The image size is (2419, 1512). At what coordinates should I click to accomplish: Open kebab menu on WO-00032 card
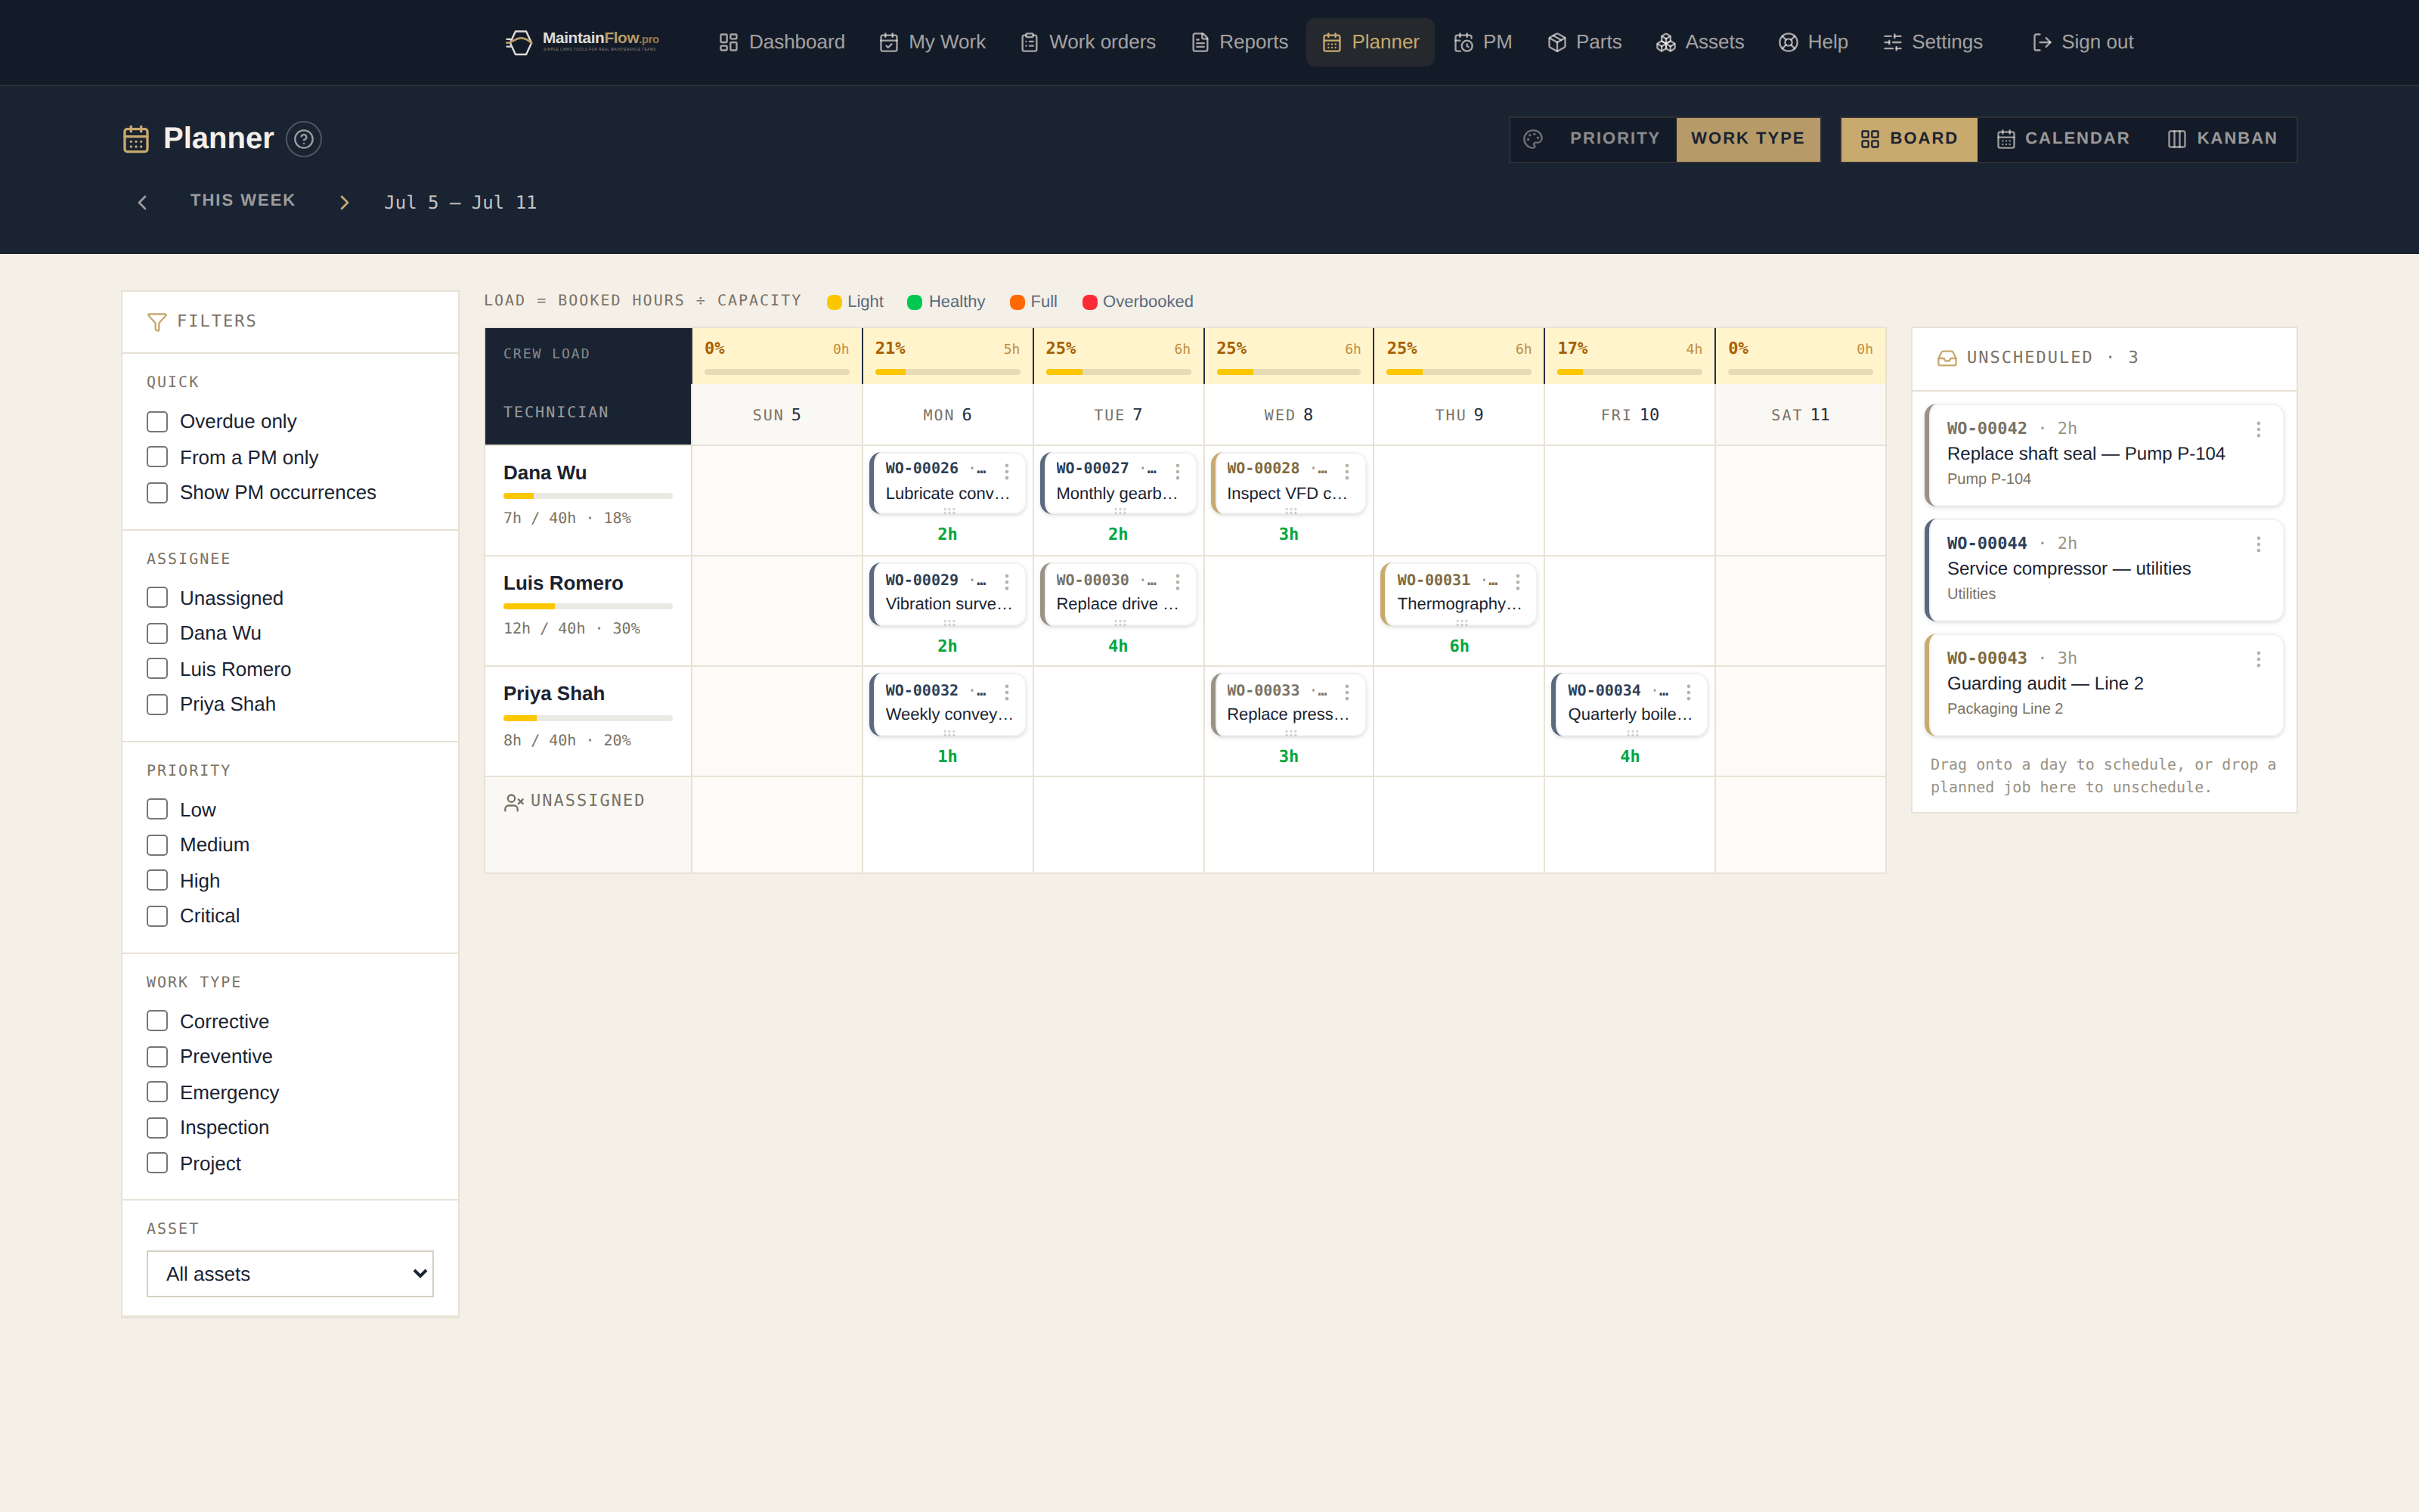coord(1007,692)
